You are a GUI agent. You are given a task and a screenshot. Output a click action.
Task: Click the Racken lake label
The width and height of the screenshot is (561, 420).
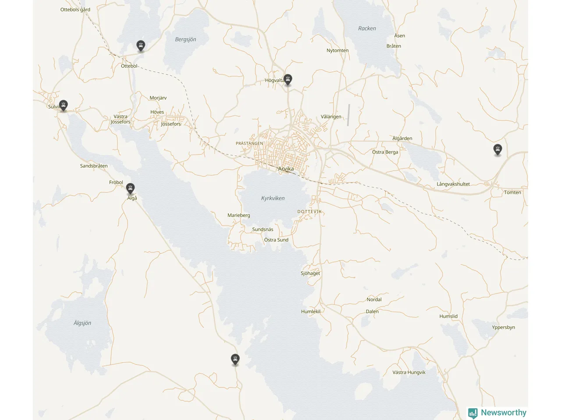point(367,28)
